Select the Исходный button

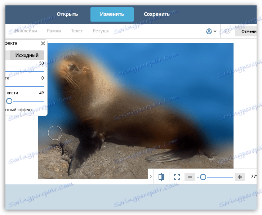[27, 55]
